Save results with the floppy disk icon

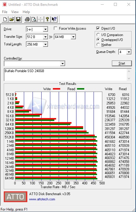pyautogui.click(x=18, y=19)
